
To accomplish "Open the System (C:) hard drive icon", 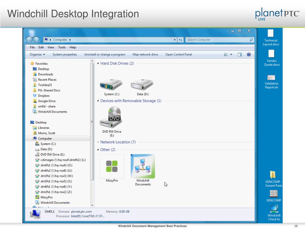I will pos(111,85).
